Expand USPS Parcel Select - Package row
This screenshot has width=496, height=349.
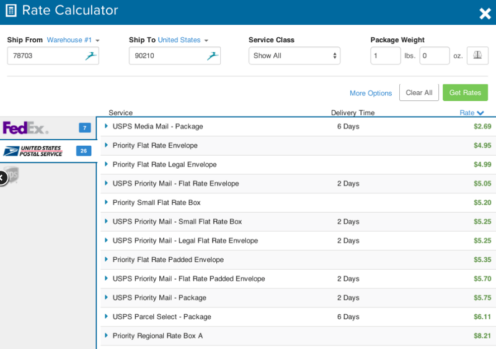[106, 316]
